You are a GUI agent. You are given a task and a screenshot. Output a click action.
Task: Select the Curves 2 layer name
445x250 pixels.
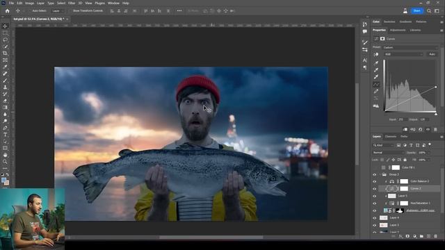point(415,189)
